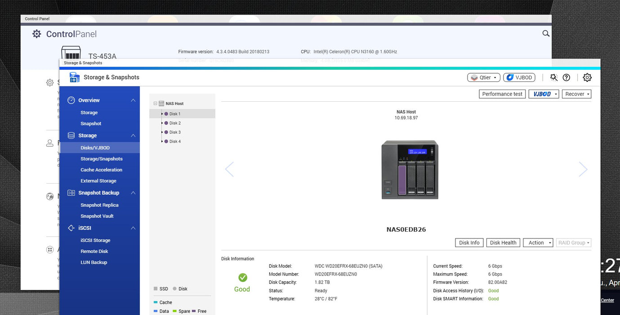Click the Spare legend color swatch
This screenshot has height=315, width=620.
click(174, 311)
